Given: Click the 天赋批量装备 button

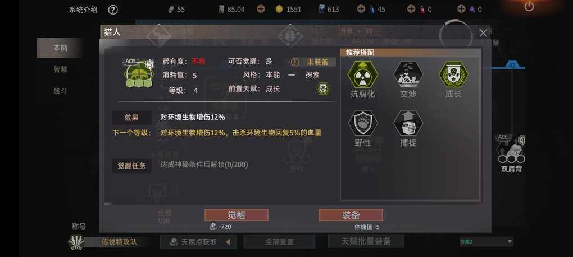Looking at the screenshot, I should [366, 241].
